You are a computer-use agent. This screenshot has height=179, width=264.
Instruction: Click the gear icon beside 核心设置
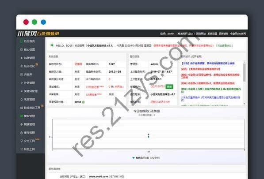[x=21, y=49]
